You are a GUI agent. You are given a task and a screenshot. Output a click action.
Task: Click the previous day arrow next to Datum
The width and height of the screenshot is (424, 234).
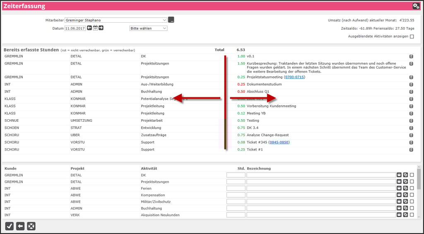click(89, 28)
